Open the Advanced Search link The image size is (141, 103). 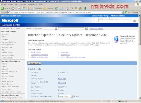click(96, 29)
